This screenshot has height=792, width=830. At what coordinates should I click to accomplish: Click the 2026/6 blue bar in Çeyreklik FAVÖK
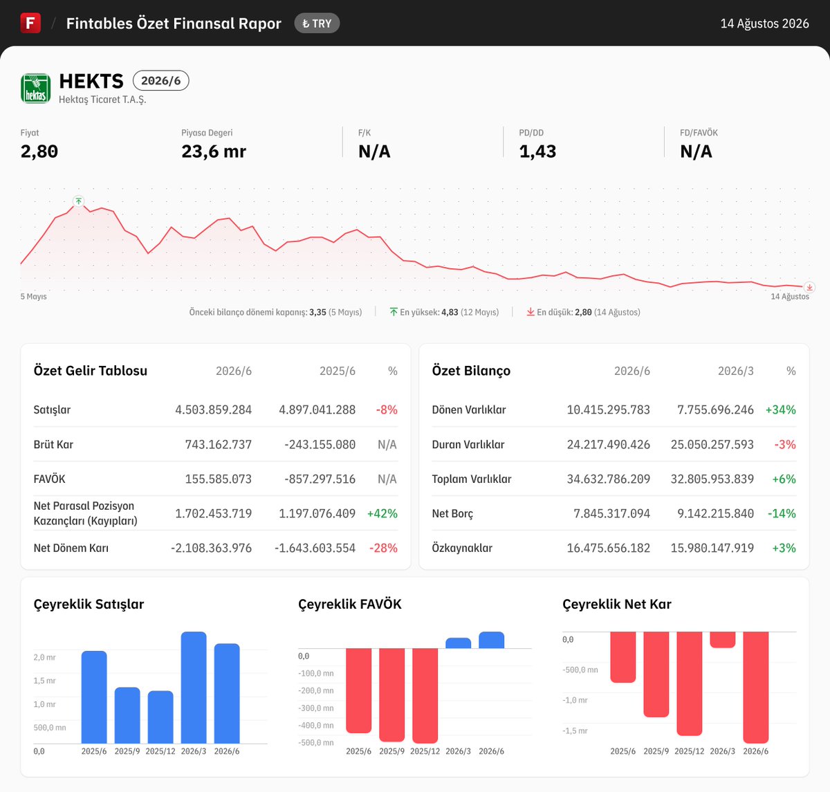pyautogui.click(x=492, y=640)
